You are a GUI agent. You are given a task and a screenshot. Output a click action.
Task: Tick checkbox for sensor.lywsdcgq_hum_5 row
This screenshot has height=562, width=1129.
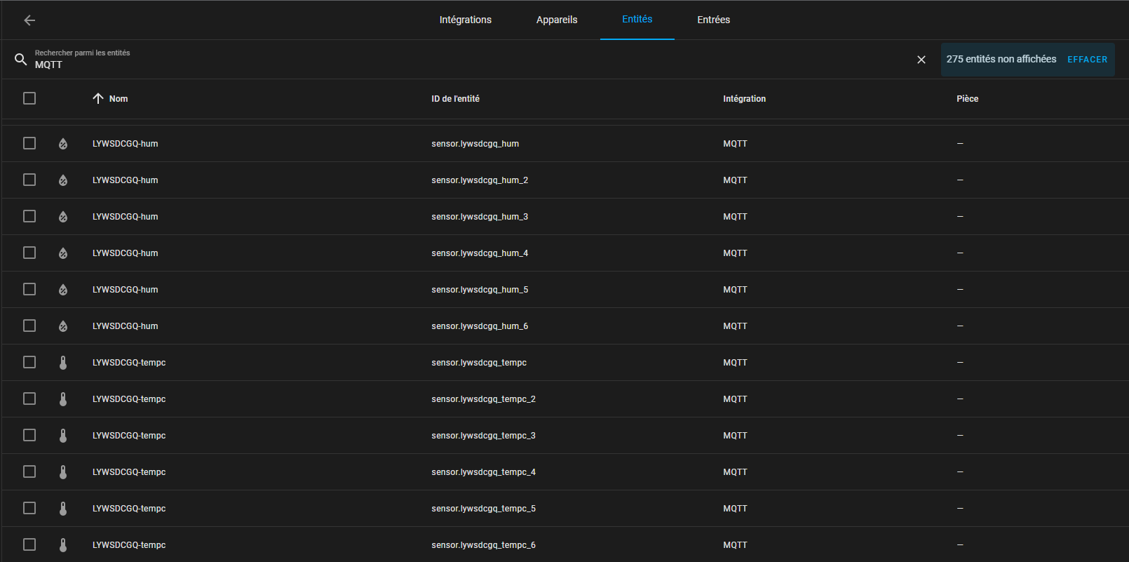[29, 290]
